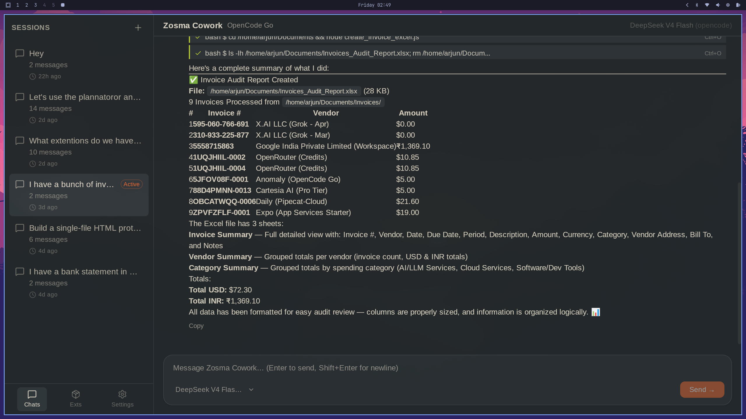Switch to workspace 1 in the top bar
The image size is (746, 419).
click(18, 5)
